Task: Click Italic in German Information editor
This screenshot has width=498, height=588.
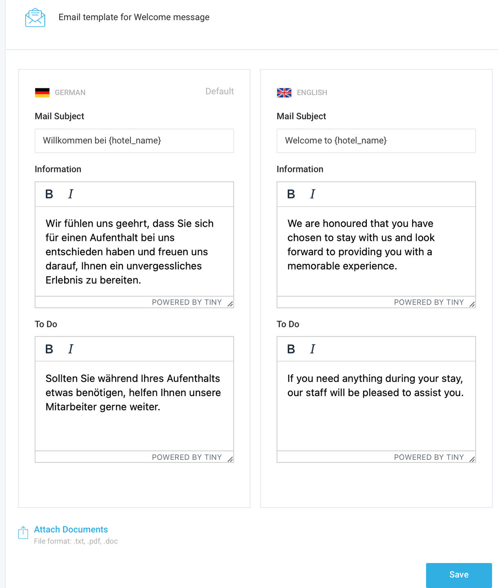Action: pyautogui.click(x=71, y=194)
